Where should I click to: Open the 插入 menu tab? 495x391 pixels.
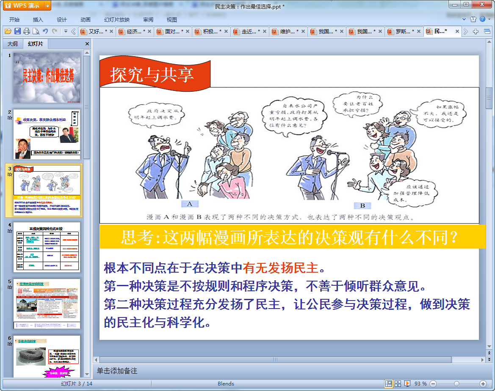38,19
